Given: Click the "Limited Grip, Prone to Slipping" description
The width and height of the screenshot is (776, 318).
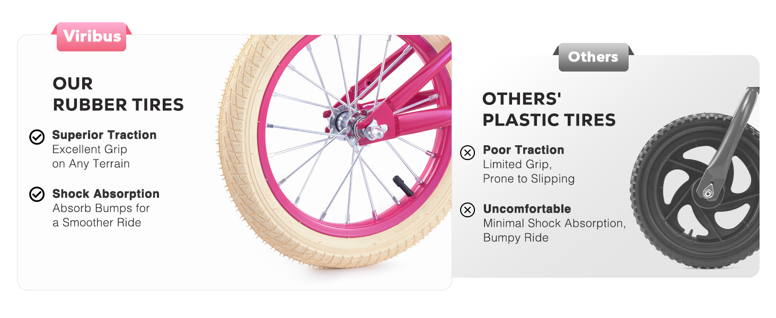Looking at the screenshot, I should [x=528, y=172].
